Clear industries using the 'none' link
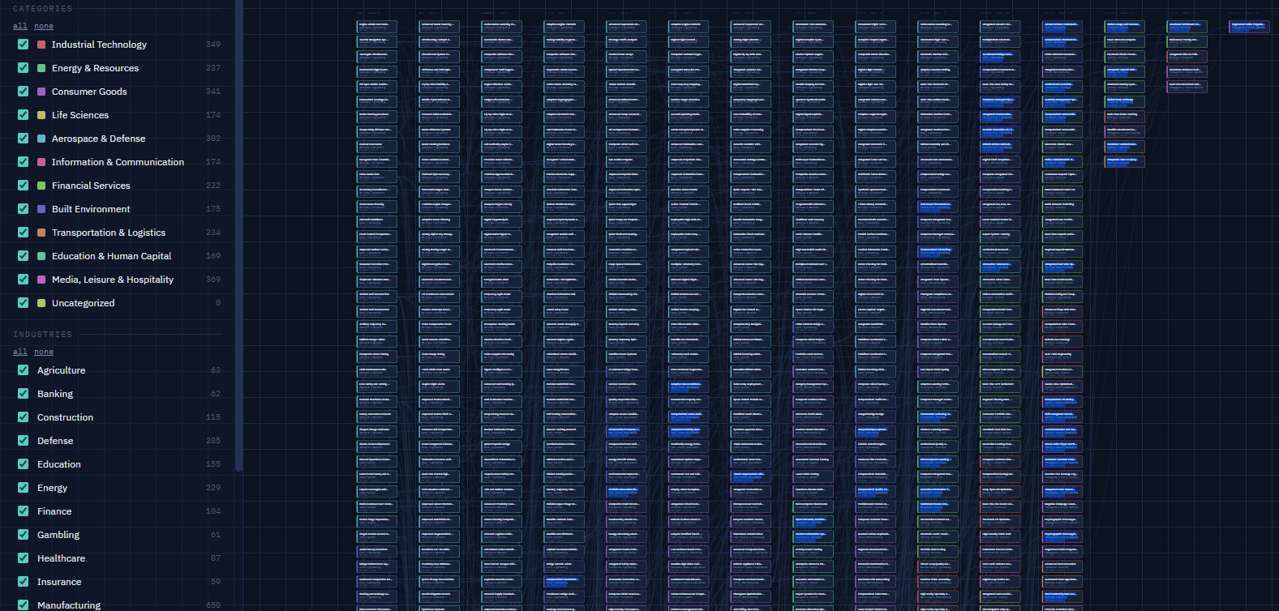Screen dimensions: 1279x611 pyautogui.click(x=44, y=352)
